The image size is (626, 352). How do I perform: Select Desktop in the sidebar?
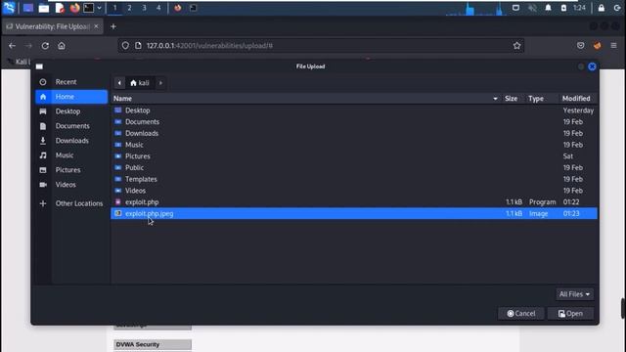(71, 111)
